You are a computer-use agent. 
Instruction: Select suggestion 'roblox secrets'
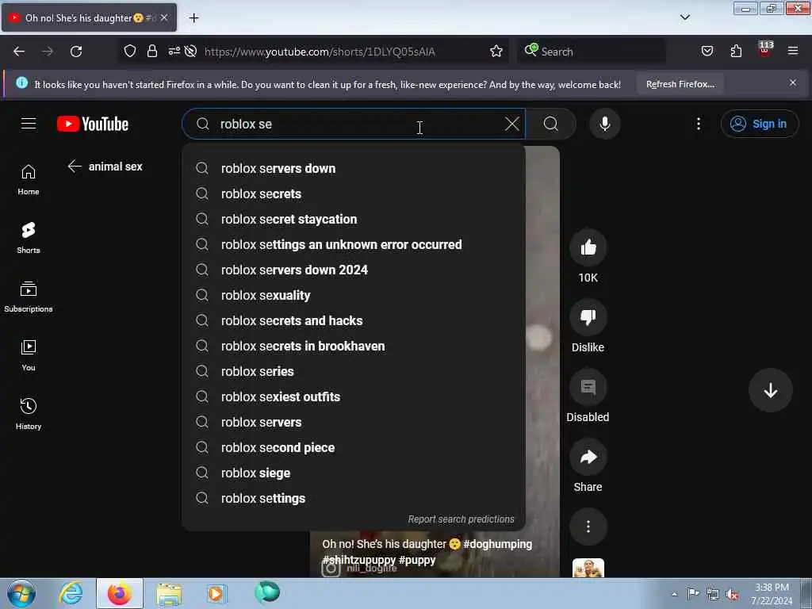[353, 193]
